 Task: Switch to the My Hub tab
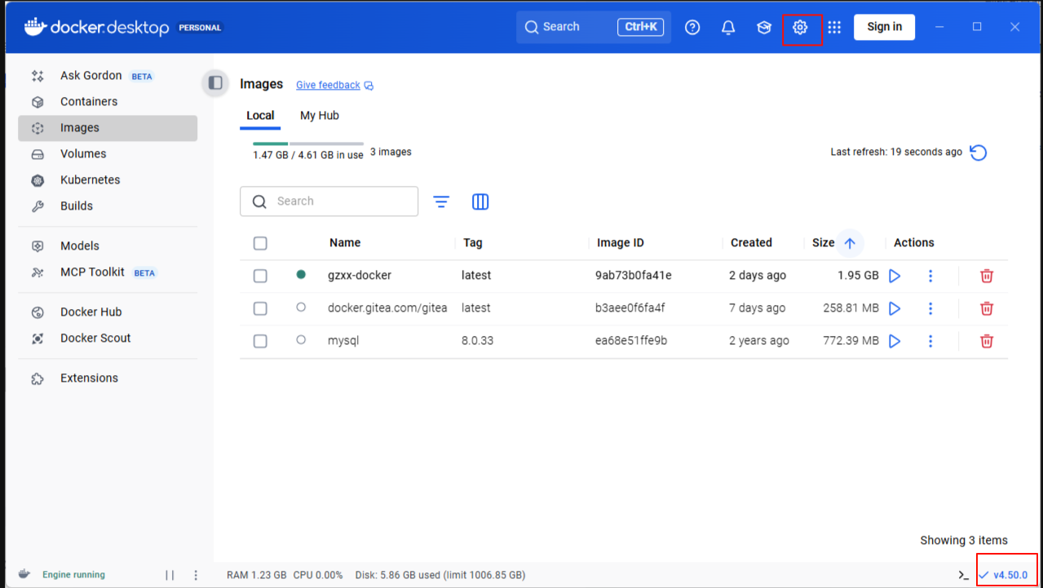(x=320, y=116)
